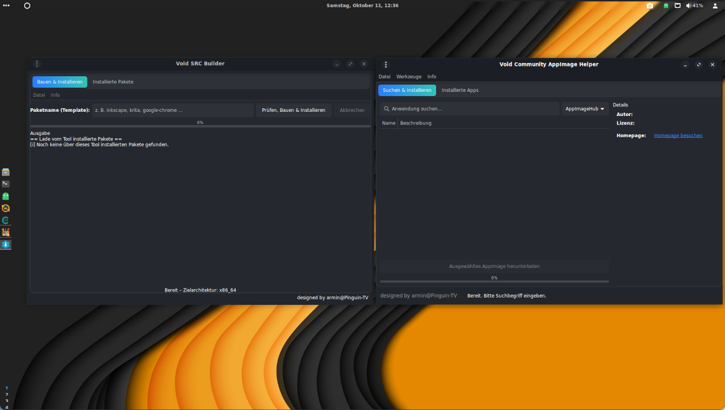Follow the Homepage besuchen link
Image resolution: width=725 pixels, height=410 pixels.
point(678,135)
